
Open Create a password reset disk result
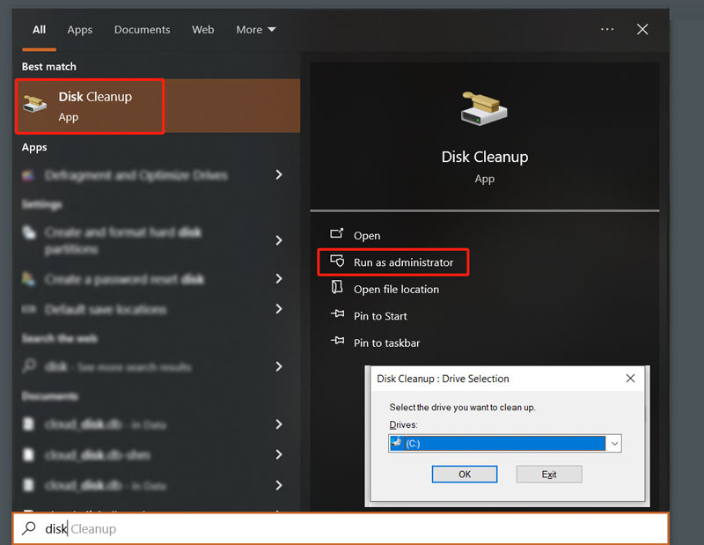coord(124,279)
